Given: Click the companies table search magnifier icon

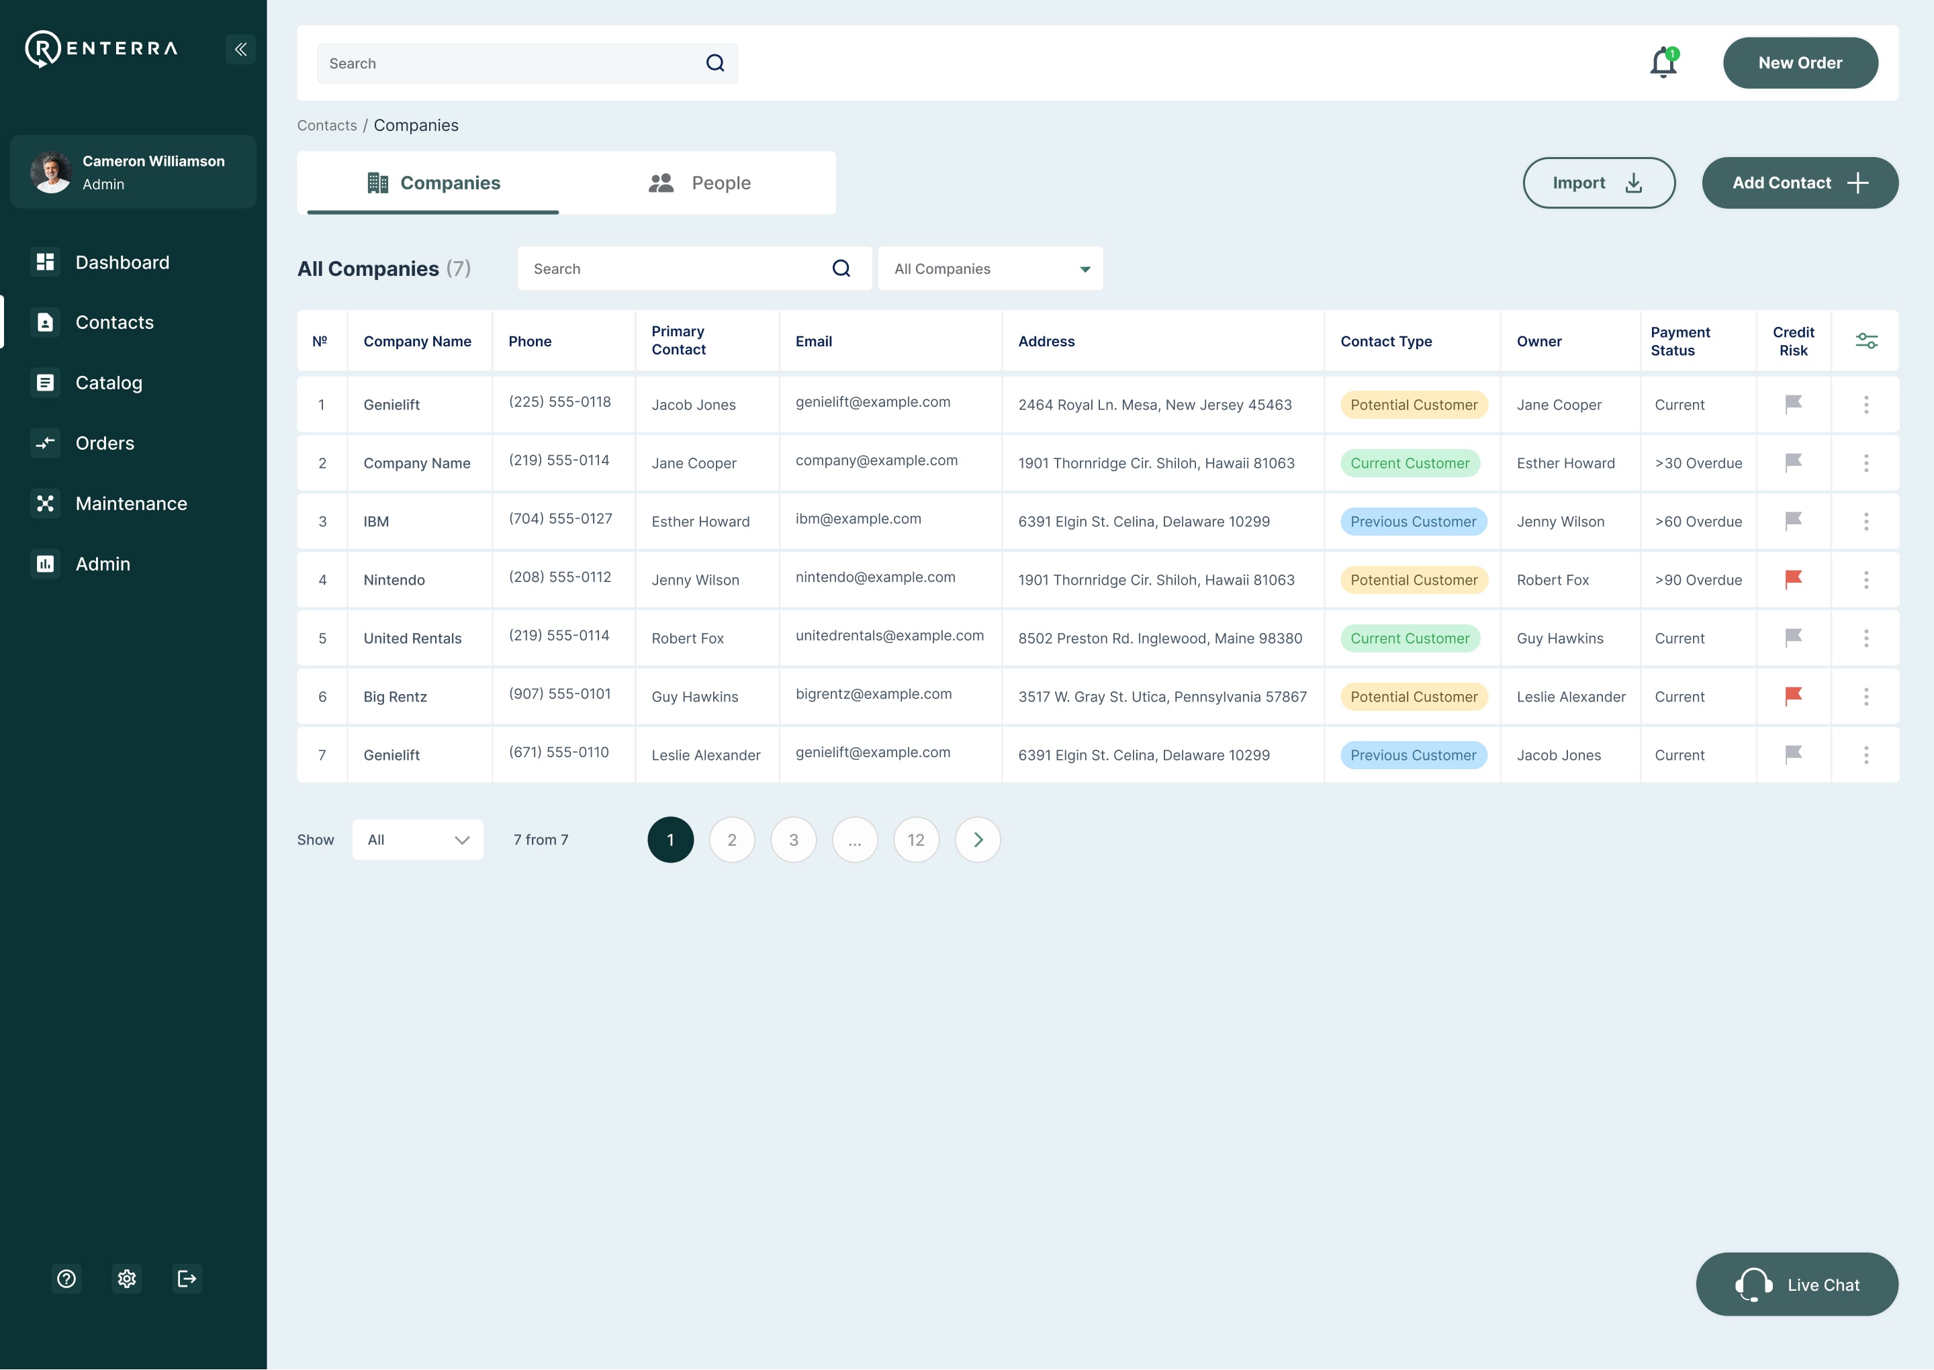Looking at the screenshot, I should [841, 268].
